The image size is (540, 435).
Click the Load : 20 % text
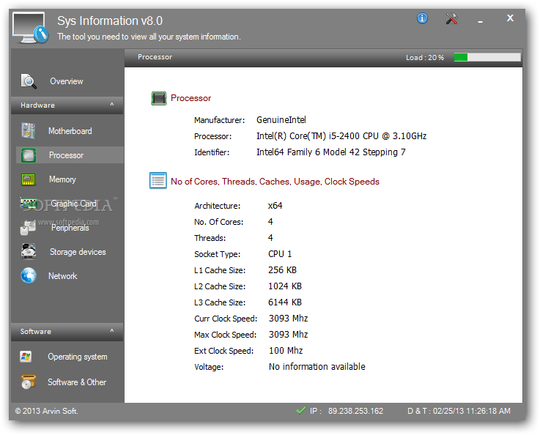point(425,57)
